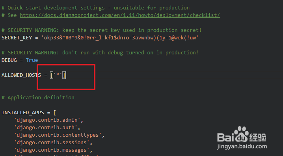Click the ALLOWED_HOSTS variable name
Image resolution: width=283 pixels, height=156 pixels.
(21, 75)
